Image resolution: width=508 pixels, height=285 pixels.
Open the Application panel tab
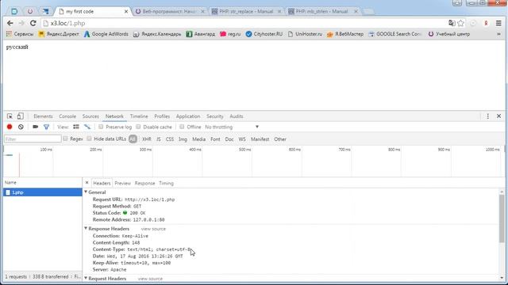(188, 116)
